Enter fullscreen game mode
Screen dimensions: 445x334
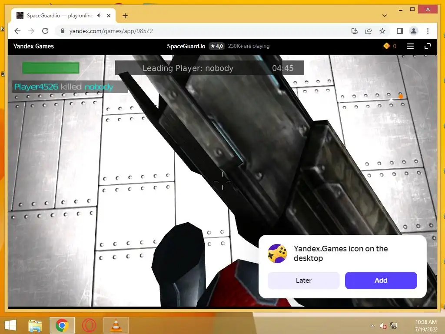[x=428, y=46]
